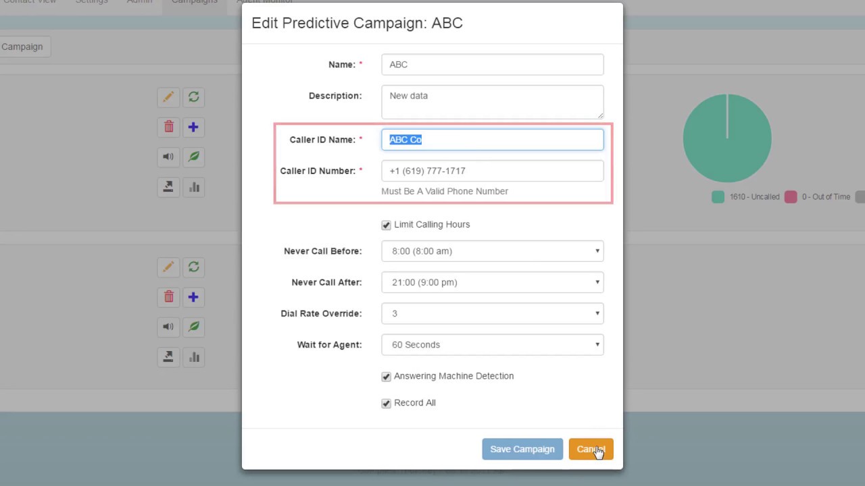Uncheck the Limit Calling Hours checkbox
The width and height of the screenshot is (865, 486).
coord(386,225)
